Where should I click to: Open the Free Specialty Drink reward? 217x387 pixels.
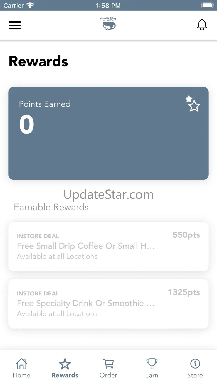[x=86, y=304]
